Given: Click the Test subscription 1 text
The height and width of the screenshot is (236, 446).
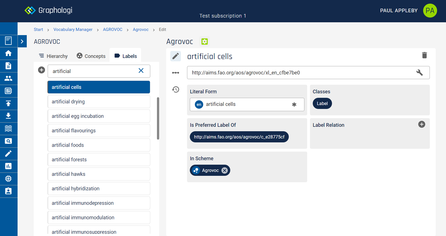Looking at the screenshot, I should 223,16.
